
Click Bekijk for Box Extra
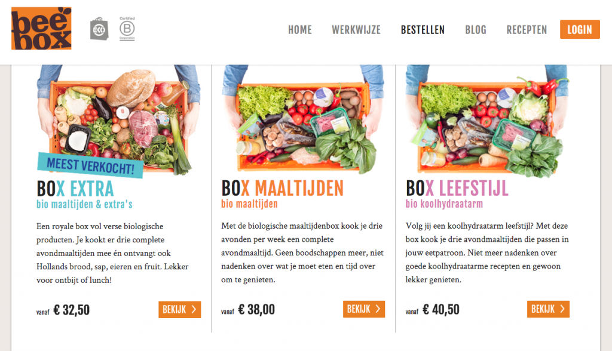coord(179,310)
